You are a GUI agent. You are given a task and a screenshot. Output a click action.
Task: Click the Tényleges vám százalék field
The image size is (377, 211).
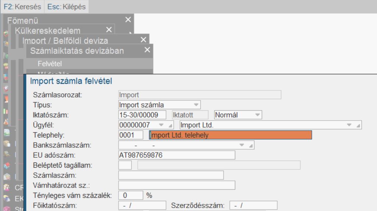(x=131, y=196)
